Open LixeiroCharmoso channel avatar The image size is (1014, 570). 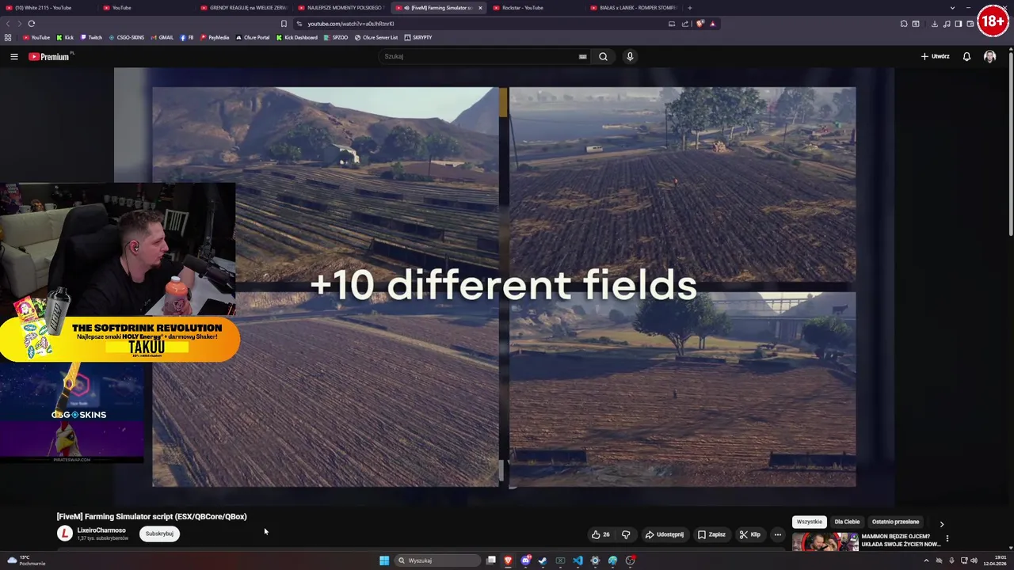[x=65, y=534]
